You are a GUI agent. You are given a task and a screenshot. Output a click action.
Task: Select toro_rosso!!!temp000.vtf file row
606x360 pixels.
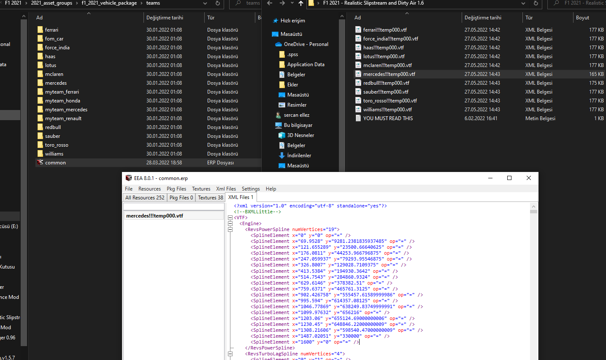point(479,100)
